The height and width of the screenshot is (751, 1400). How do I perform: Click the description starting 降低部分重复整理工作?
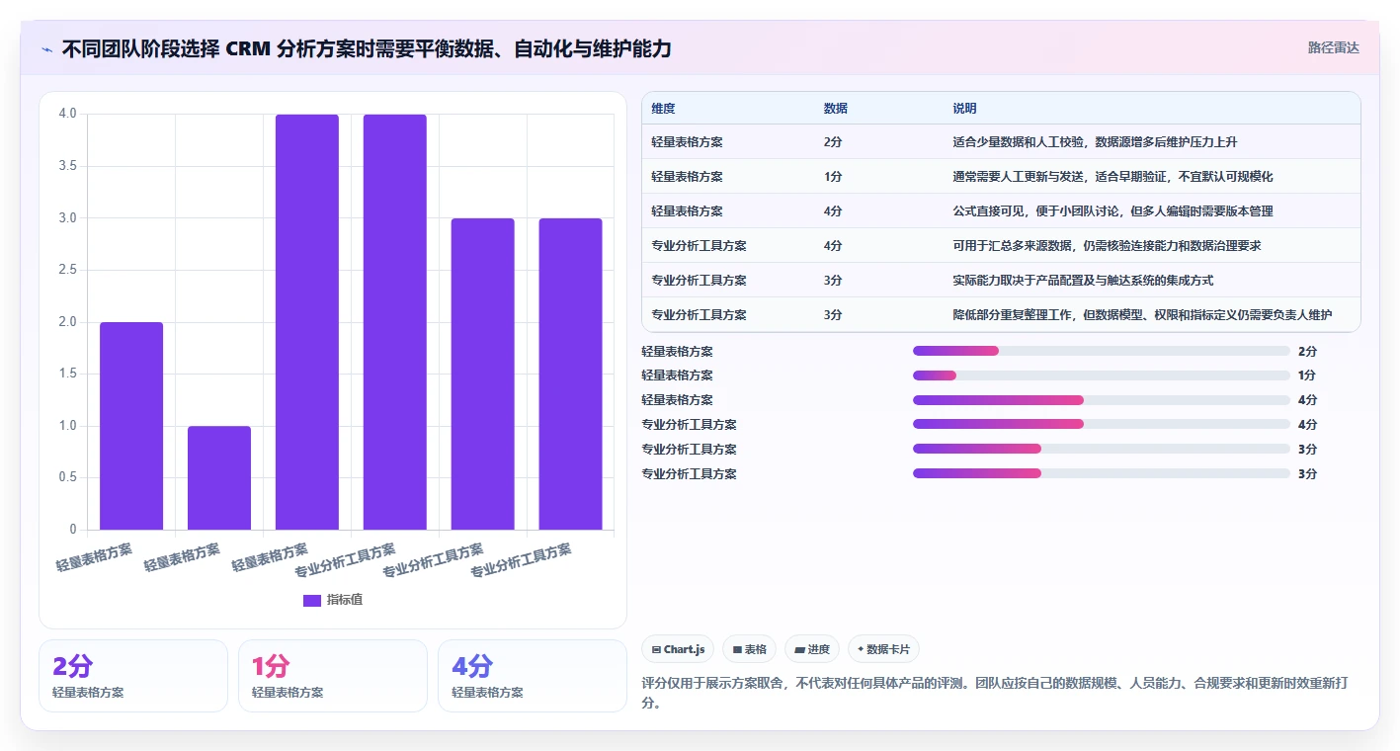click(1142, 315)
